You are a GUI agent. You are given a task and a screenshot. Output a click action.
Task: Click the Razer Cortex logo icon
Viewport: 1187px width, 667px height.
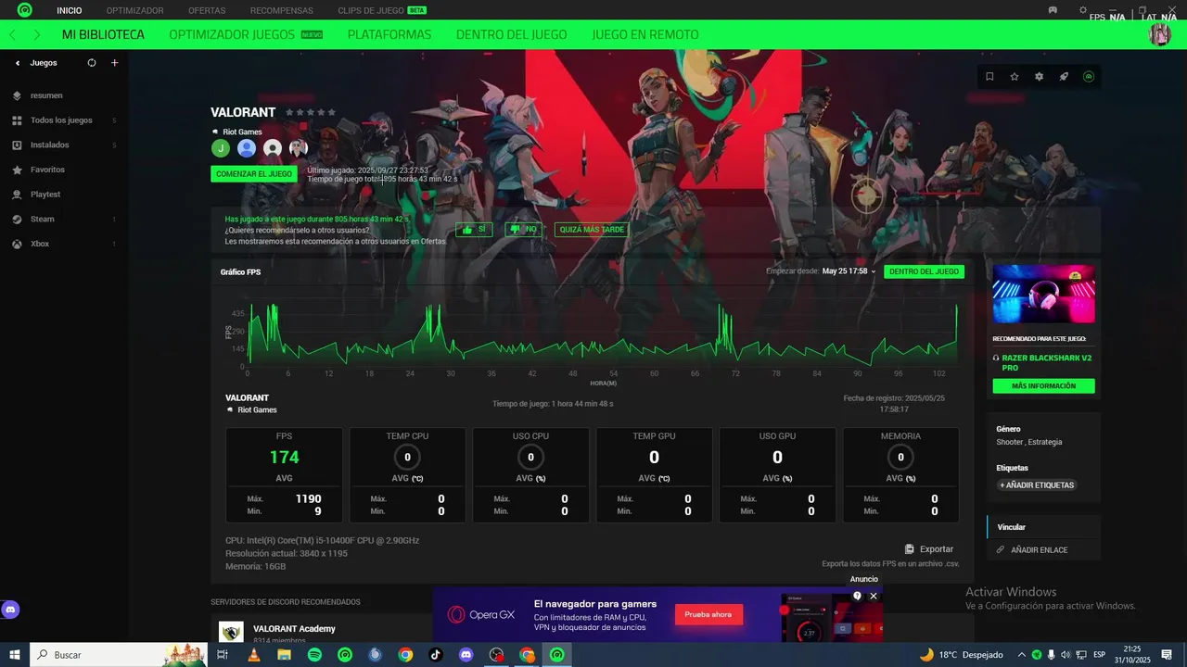pyautogui.click(x=25, y=10)
